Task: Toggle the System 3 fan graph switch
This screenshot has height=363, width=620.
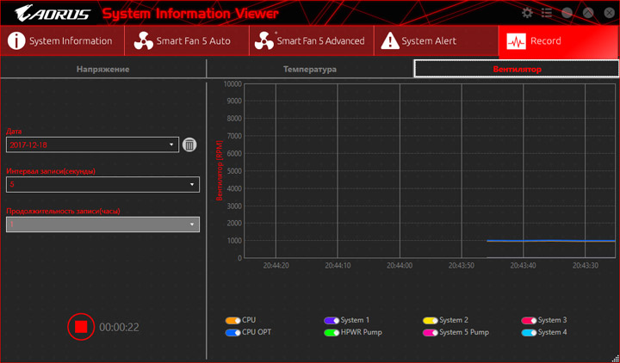Action: pos(529,320)
